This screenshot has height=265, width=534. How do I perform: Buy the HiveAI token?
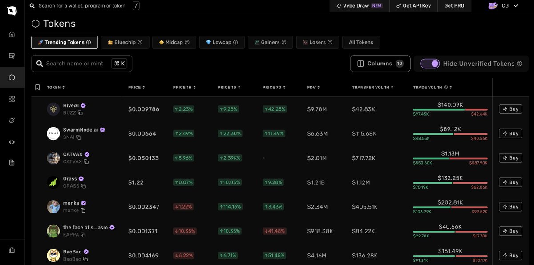pos(510,109)
